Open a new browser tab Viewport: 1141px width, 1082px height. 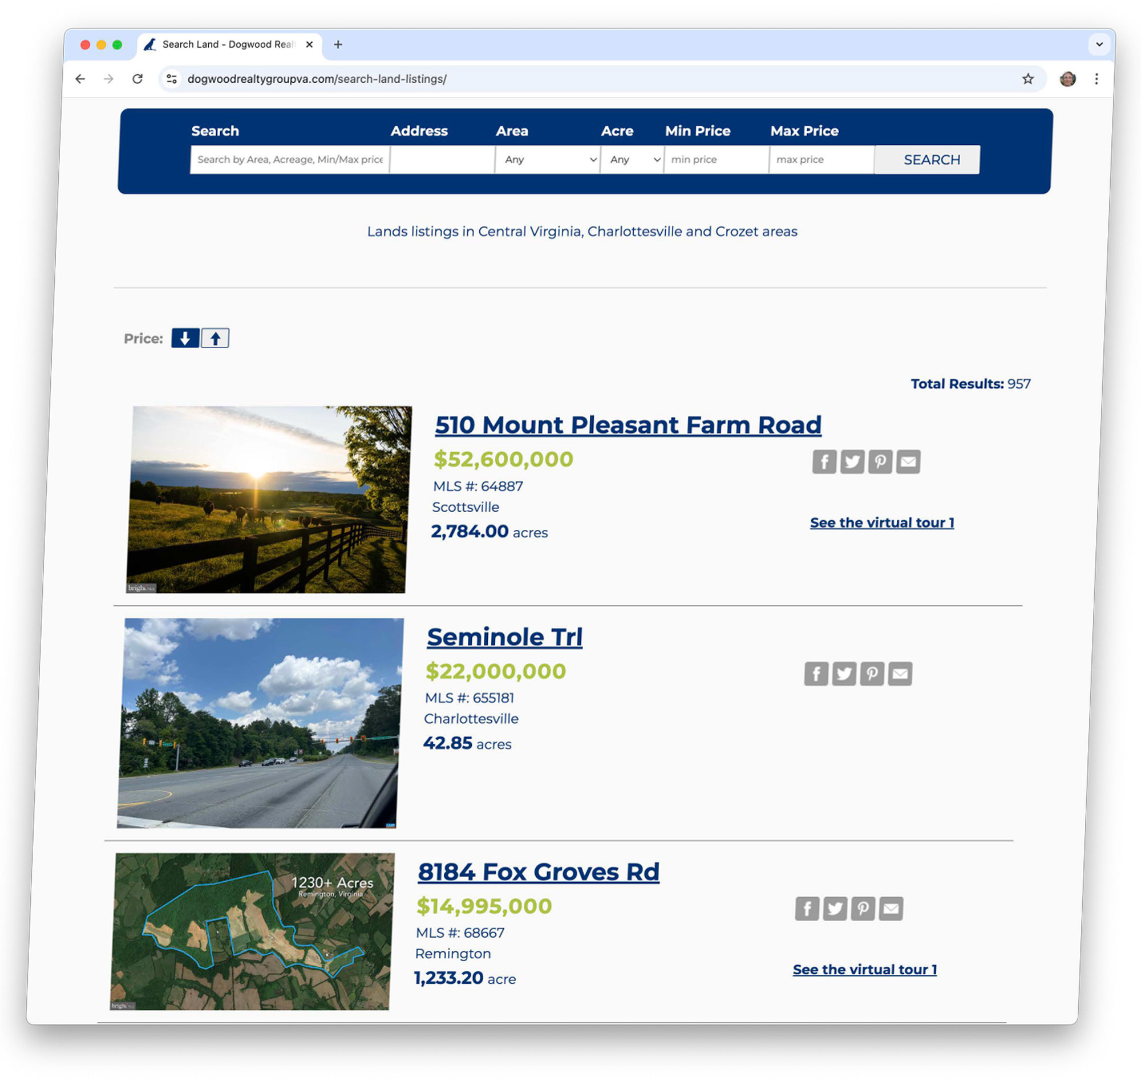click(338, 44)
